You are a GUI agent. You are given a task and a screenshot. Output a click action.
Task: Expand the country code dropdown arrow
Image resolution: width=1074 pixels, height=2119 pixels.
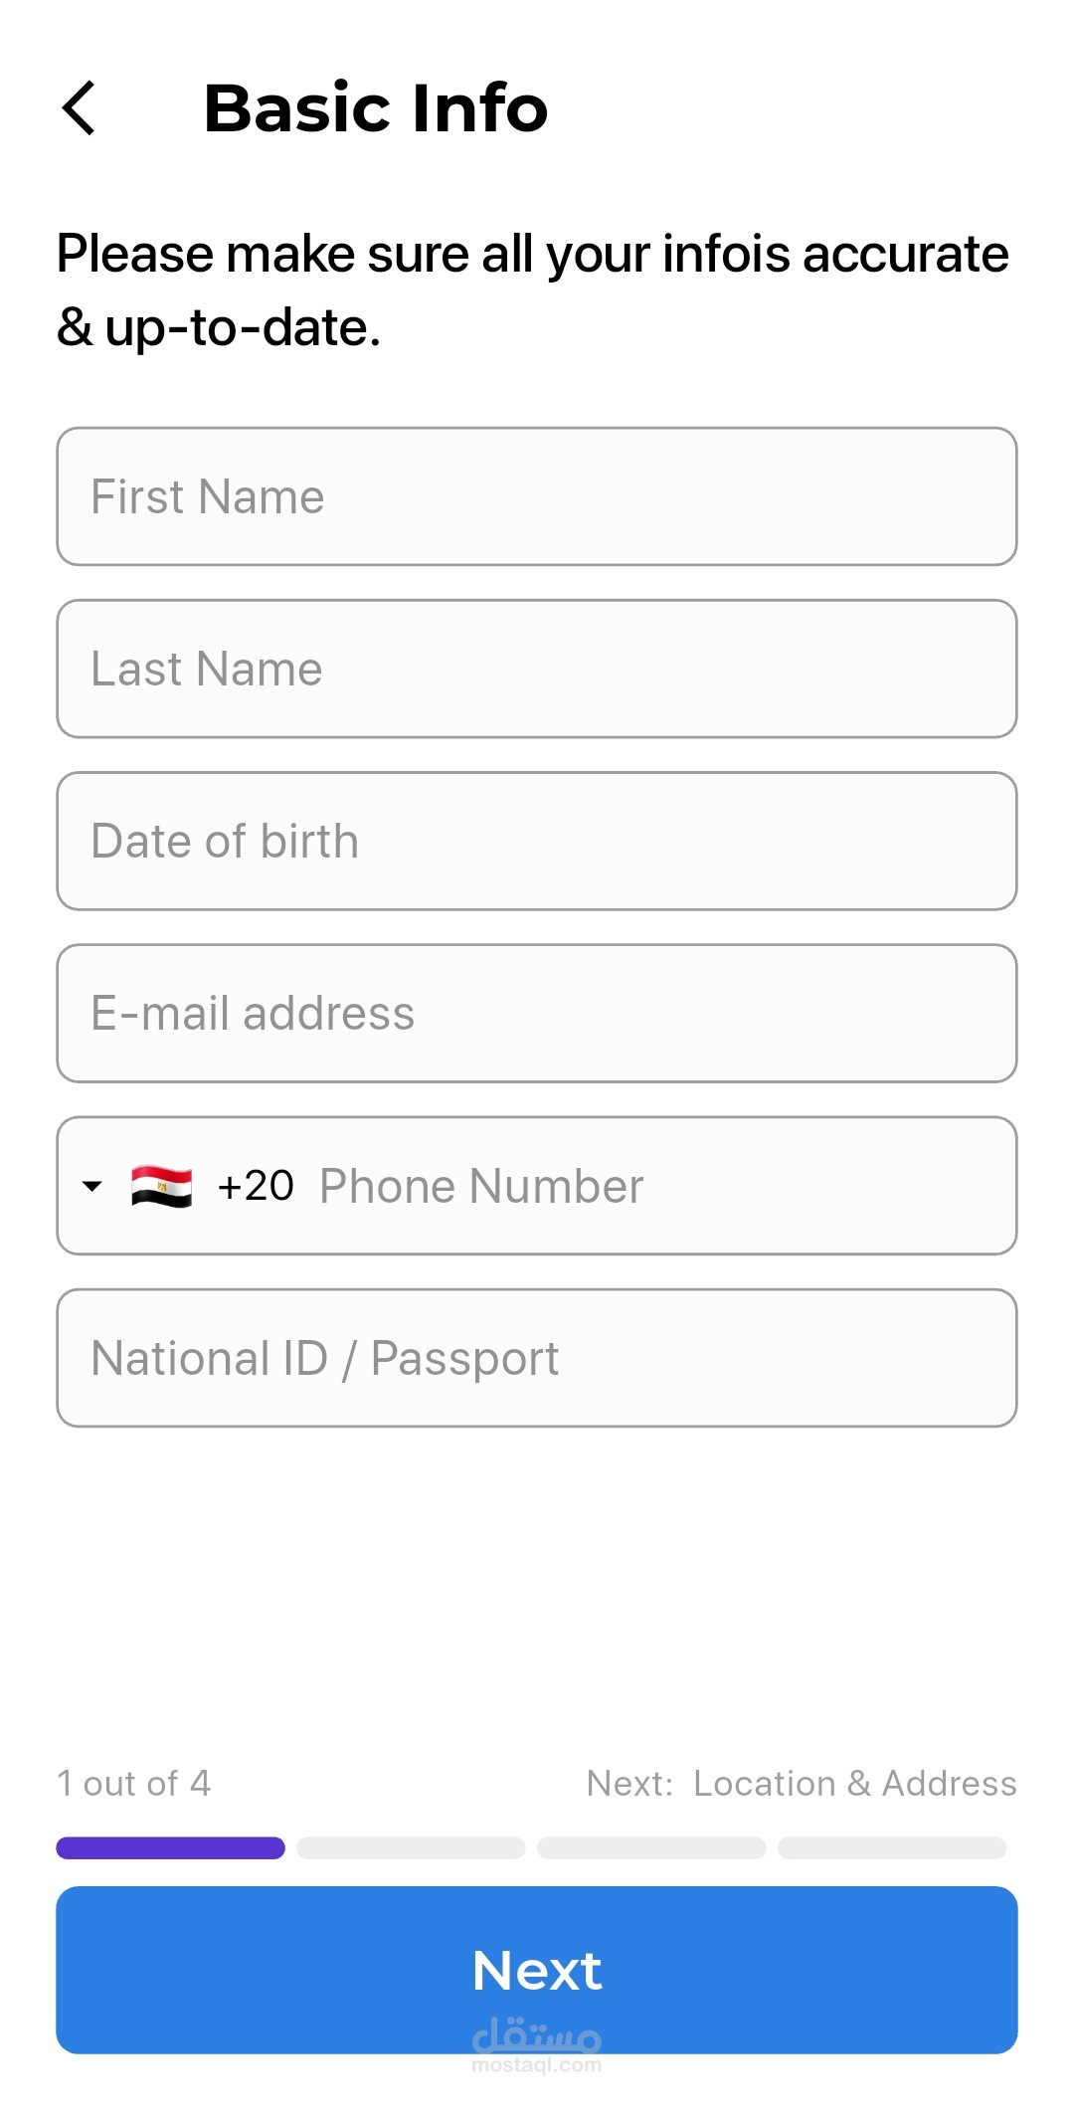[92, 1186]
